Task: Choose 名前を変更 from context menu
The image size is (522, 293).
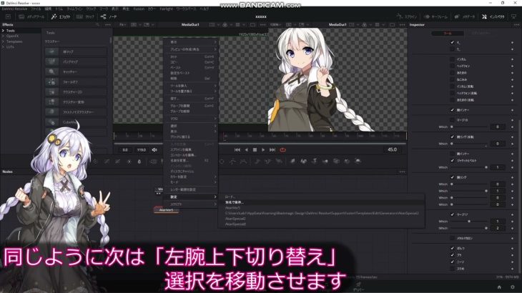Action: pos(192,160)
